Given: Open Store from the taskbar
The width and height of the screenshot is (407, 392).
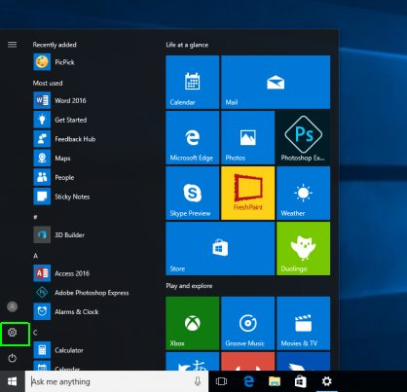Looking at the screenshot, I should pyautogui.click(x=301, y=381).
